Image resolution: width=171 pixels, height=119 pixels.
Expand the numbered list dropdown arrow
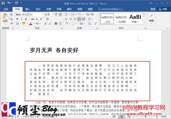(x=76, y=15)
